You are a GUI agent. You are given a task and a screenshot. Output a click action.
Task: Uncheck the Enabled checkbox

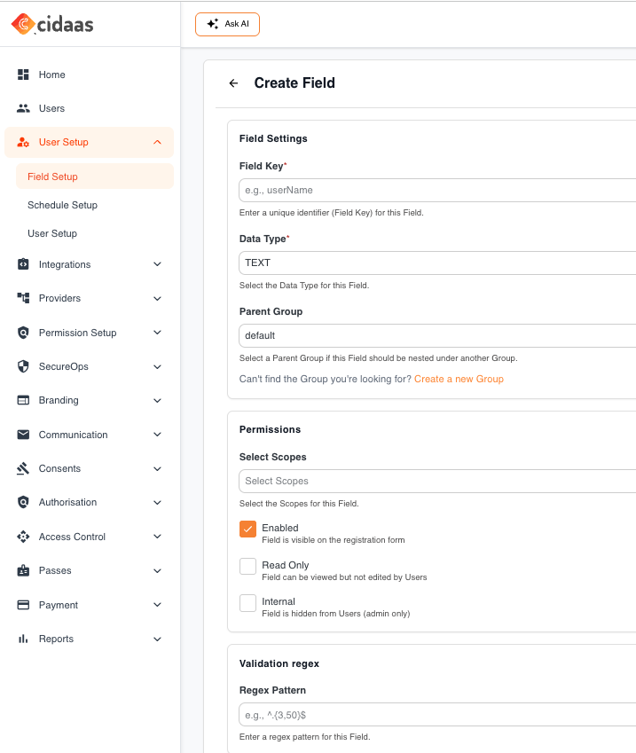pos(247,529)
